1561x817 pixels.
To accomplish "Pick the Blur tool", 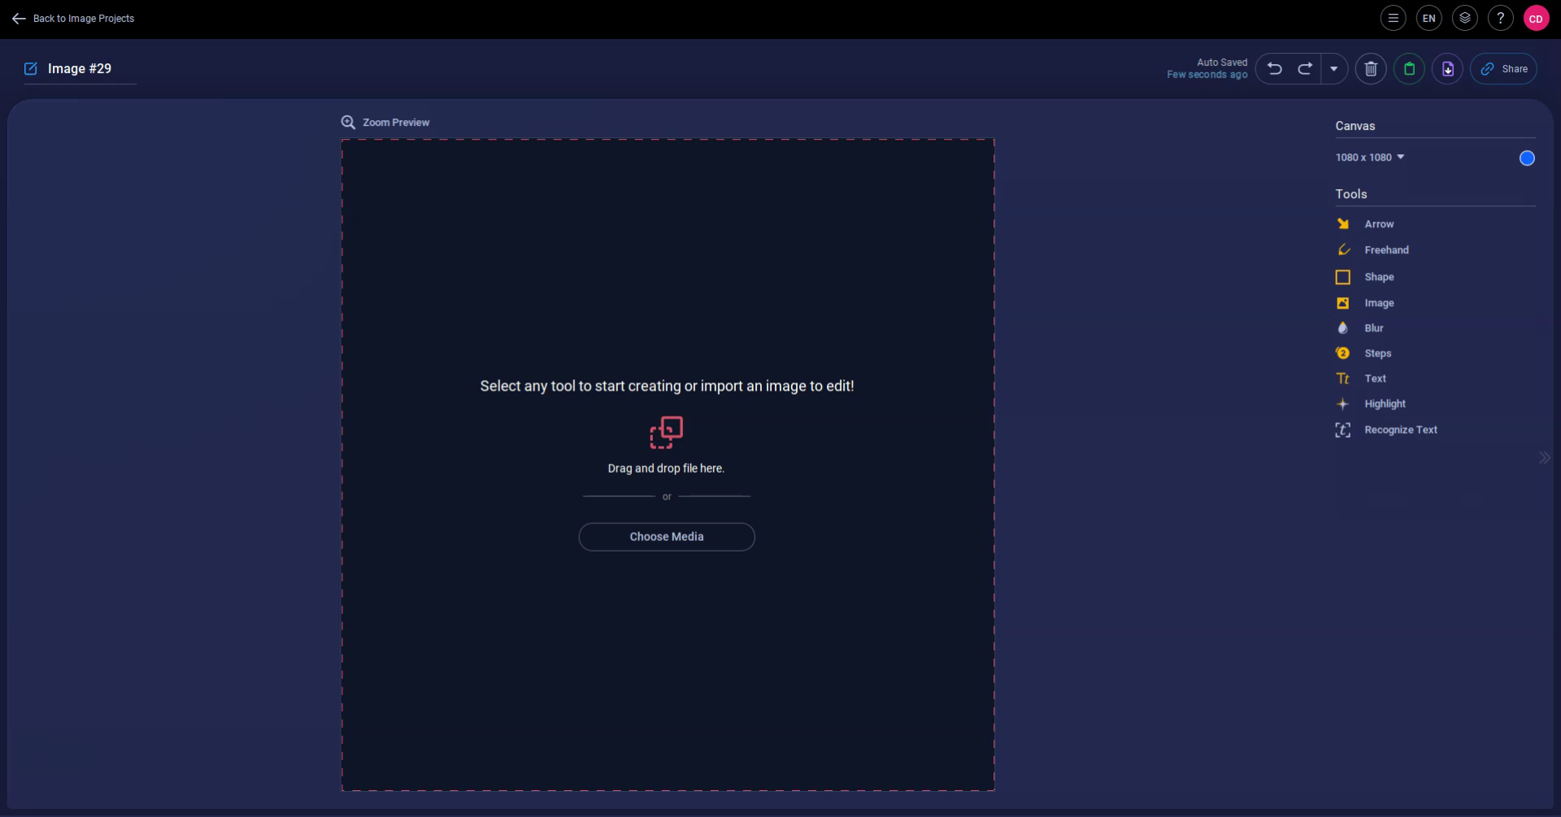I will 1373,328.
